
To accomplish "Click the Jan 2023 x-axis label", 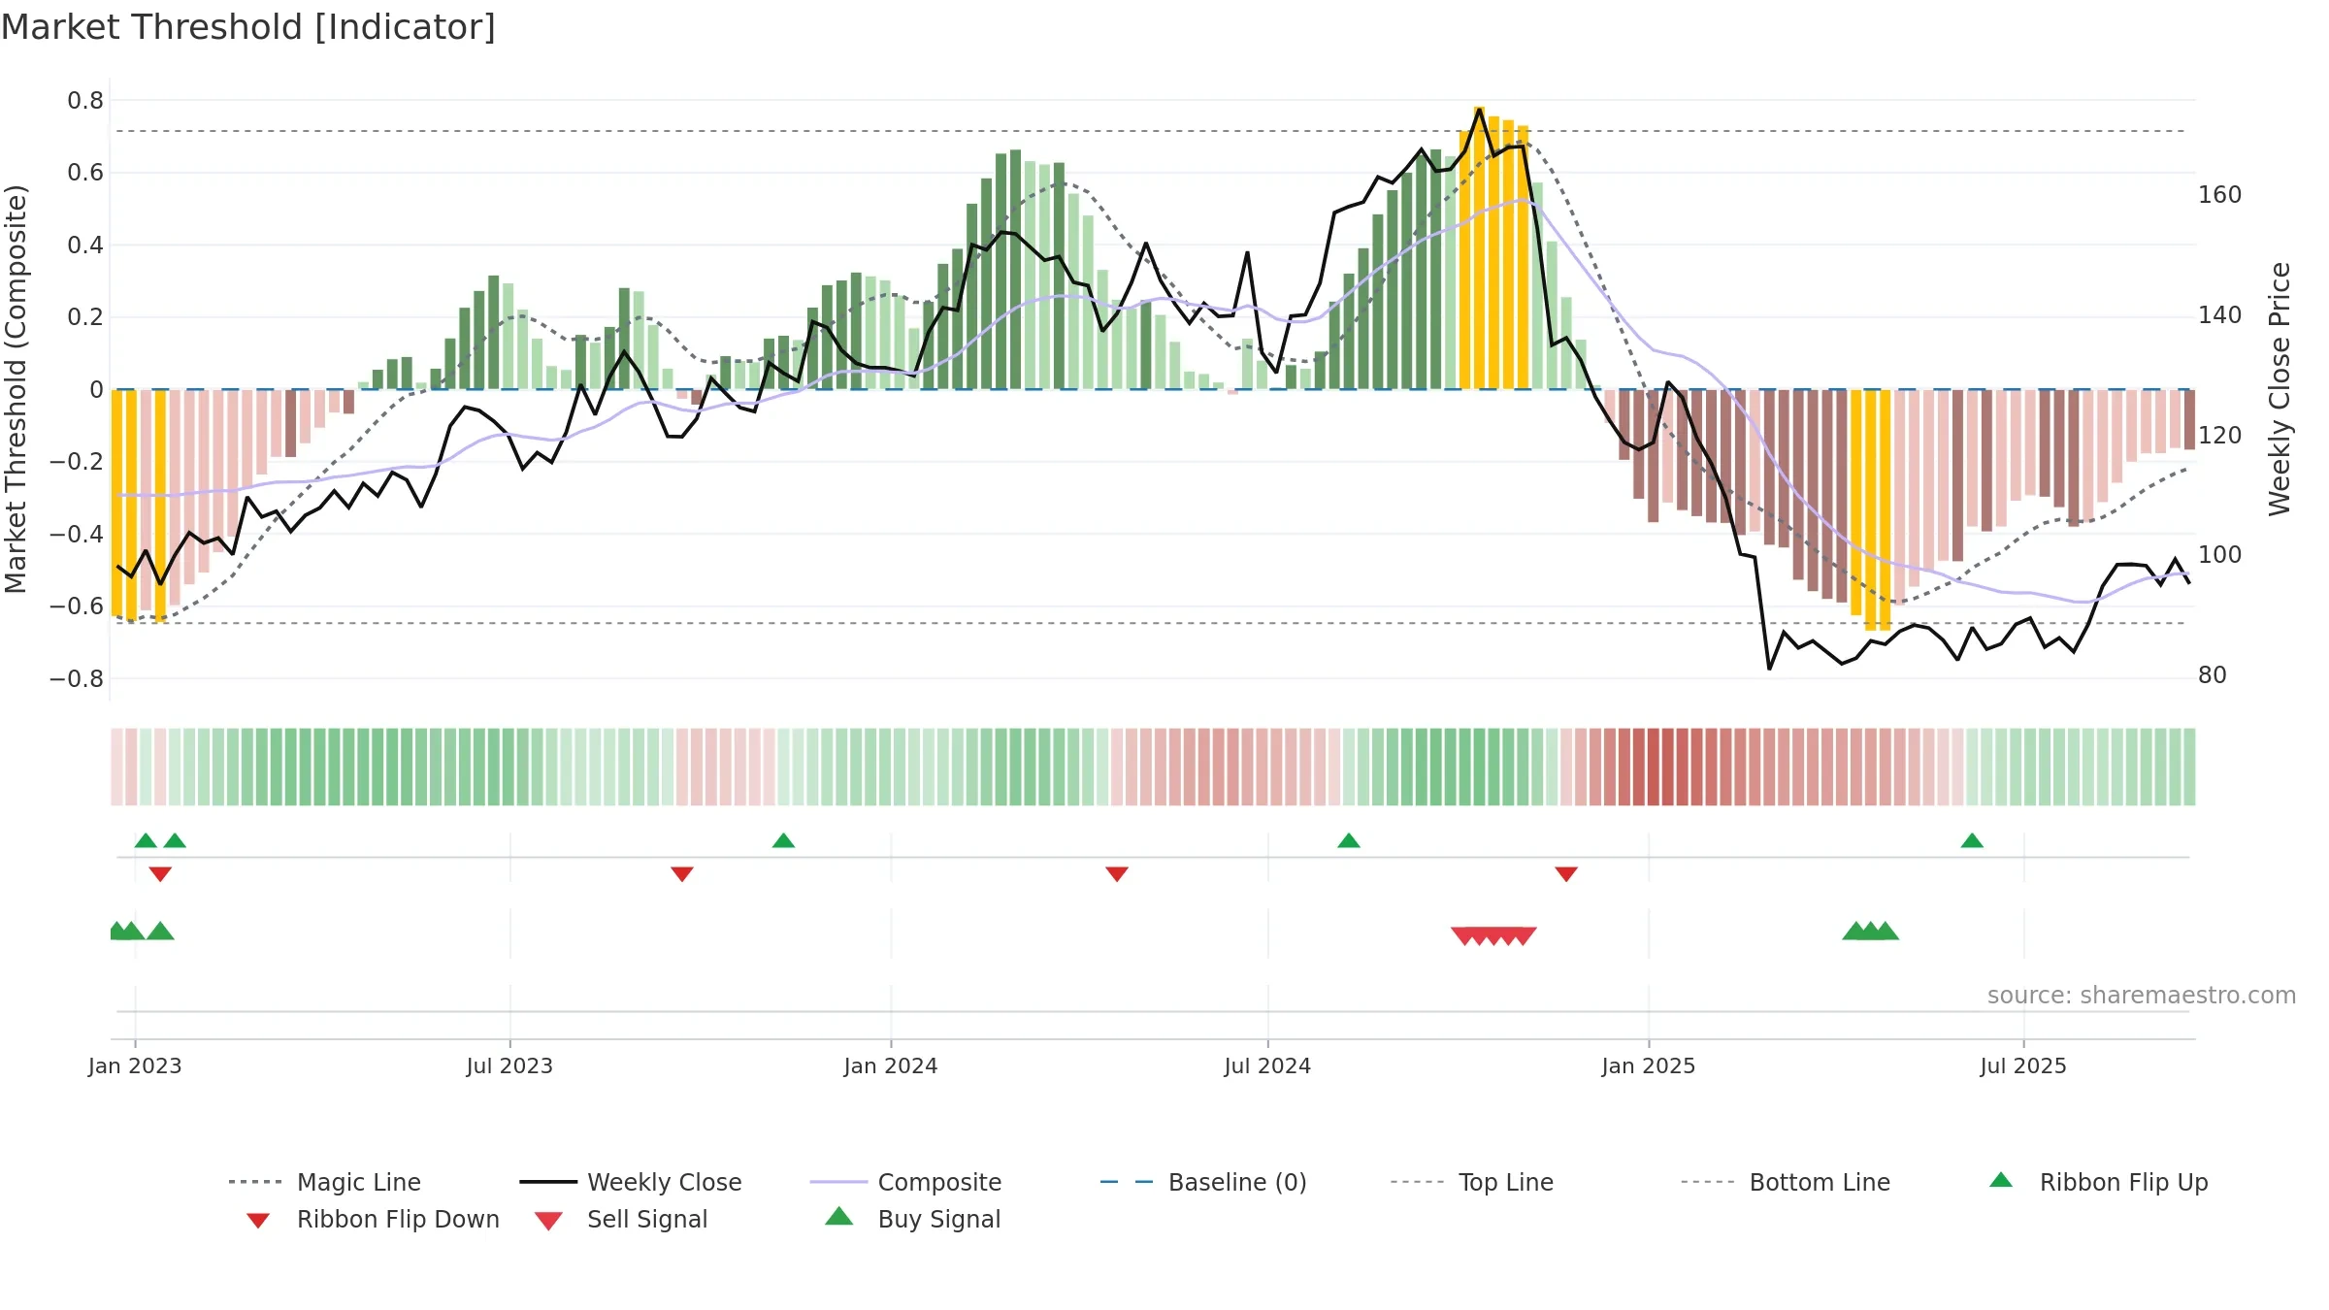I will pyautogui.click(x=135, y=1065).
